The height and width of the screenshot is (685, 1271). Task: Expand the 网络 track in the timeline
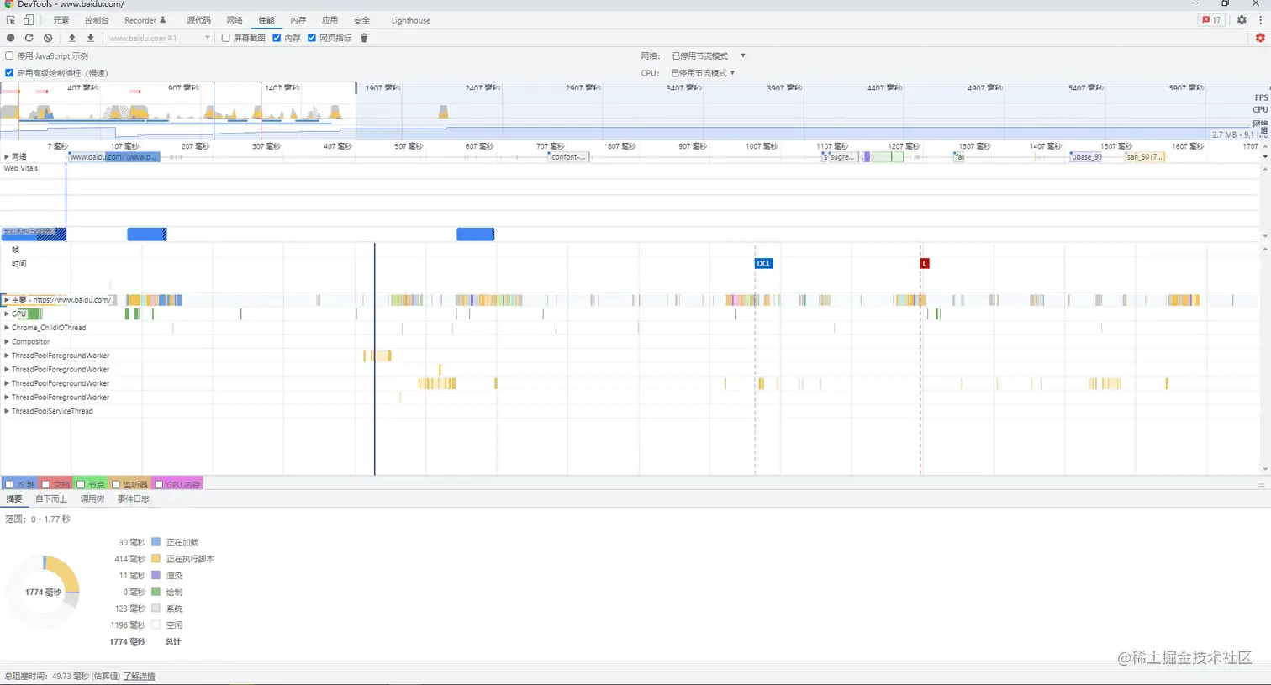(x=7, y=157)
